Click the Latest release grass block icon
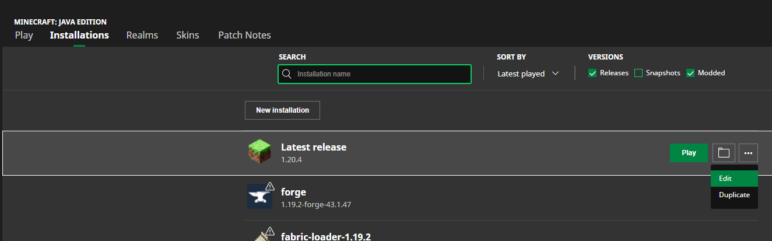The image size is (772, 241). click(259, 152)
